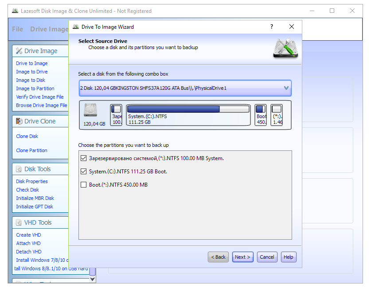Launch Clone Partition
The image size is (371, 295).
point(32,150)
